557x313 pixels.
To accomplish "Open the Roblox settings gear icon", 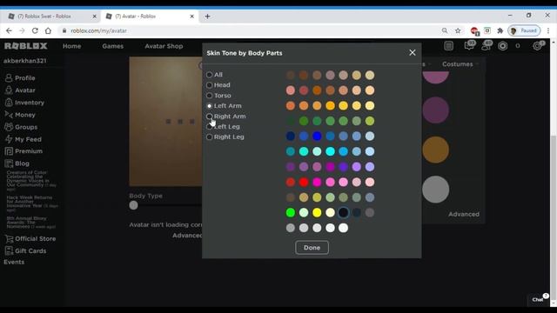I will (x=538, y=46).
